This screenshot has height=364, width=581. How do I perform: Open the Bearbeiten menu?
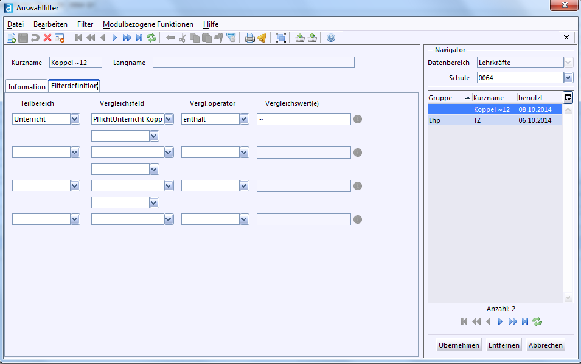tap(50, 24)
